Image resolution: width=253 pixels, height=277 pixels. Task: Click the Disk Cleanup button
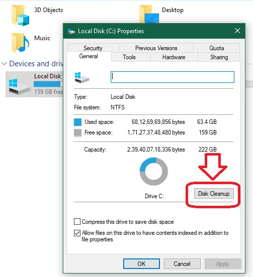(x=214, y=194)
